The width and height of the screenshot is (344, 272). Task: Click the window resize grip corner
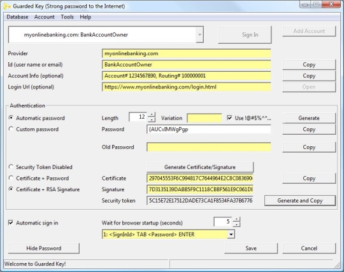point(337,265)
